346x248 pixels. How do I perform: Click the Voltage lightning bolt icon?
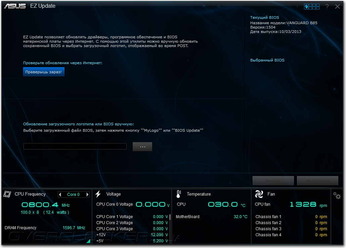point(98,194)
